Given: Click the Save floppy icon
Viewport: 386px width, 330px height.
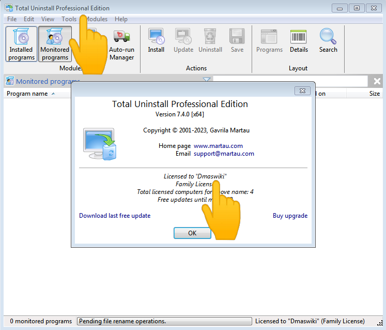Looking at the screenshot, I should point(237,41).
